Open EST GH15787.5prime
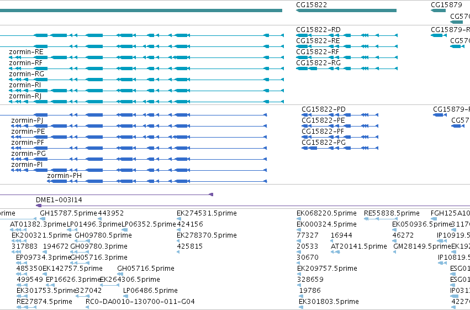This screenshot has width=470, height=310. [68, 213]
